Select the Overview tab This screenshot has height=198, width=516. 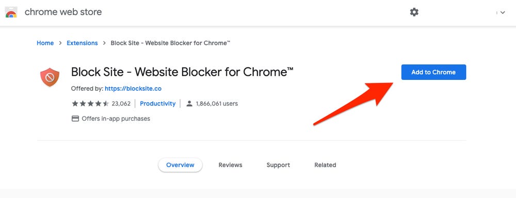(x=180, y=165)
